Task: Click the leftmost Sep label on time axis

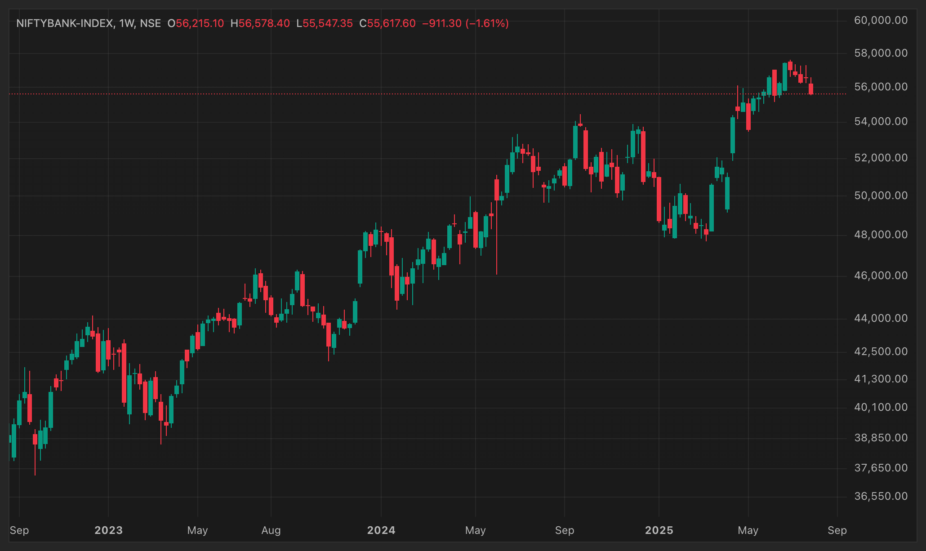Action: point(19,530)
